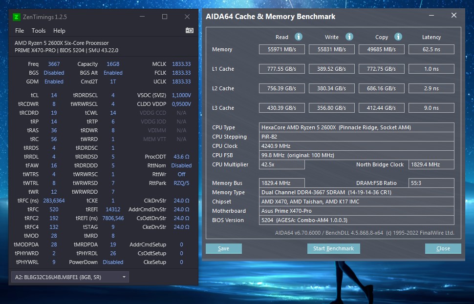Click the Read info icon in AIDA64
This screenshot has width=474, height=304.
[299, 37]
